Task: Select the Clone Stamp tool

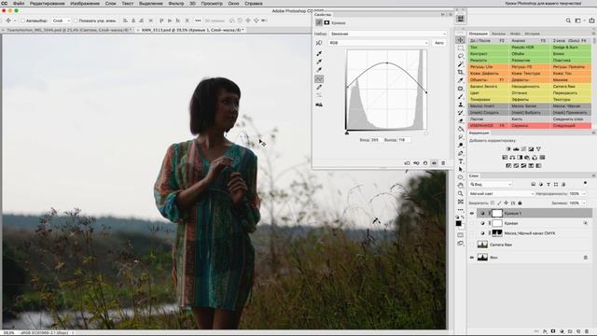Action: coord(460,105)
